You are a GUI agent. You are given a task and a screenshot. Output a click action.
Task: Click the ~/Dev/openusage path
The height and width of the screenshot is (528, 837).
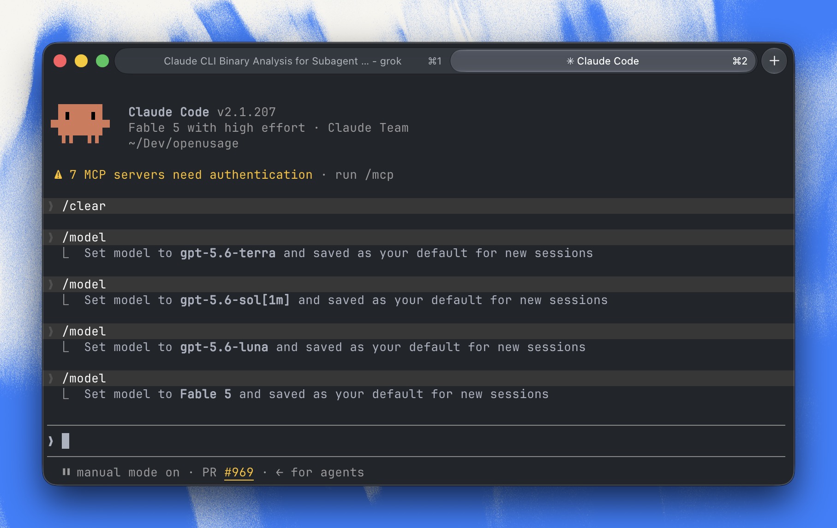[184, 143]
